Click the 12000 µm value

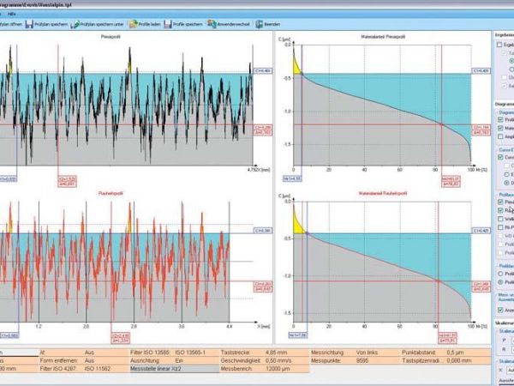pos(278,369)
